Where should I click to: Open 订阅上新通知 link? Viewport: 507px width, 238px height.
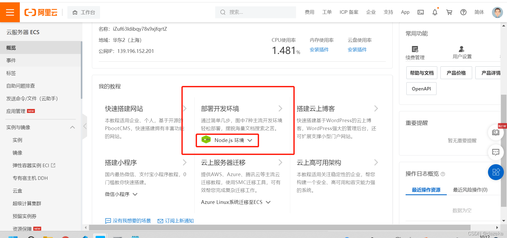tap(179, 221)
